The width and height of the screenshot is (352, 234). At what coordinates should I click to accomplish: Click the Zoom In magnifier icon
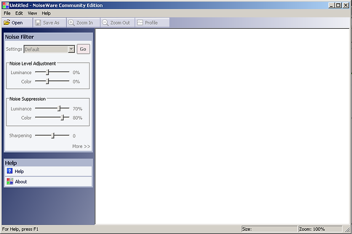tap(71, 22)
